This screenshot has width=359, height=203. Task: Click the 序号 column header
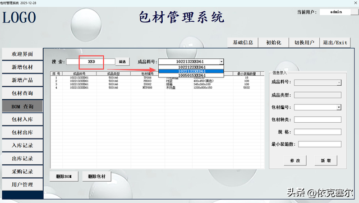click(56, 73)
